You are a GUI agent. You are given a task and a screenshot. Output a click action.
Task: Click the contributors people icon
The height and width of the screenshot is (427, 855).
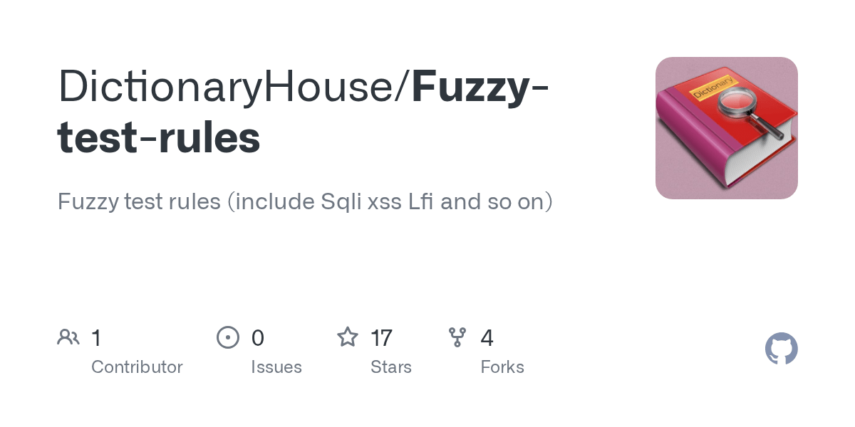point(68,337)
